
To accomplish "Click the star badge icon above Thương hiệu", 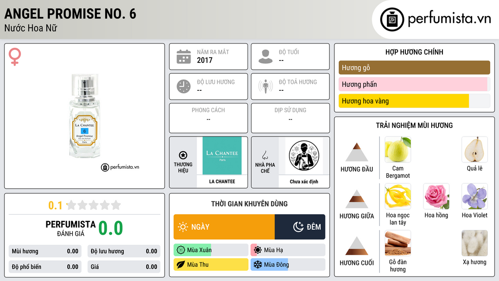I will pyautogui.click(x=183, y=155).
